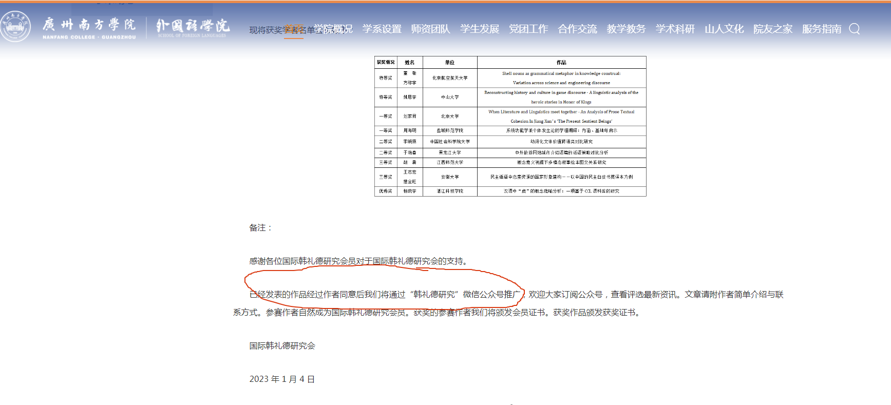Click the award winners table image
891x405 pixels.
coord(510,126)
